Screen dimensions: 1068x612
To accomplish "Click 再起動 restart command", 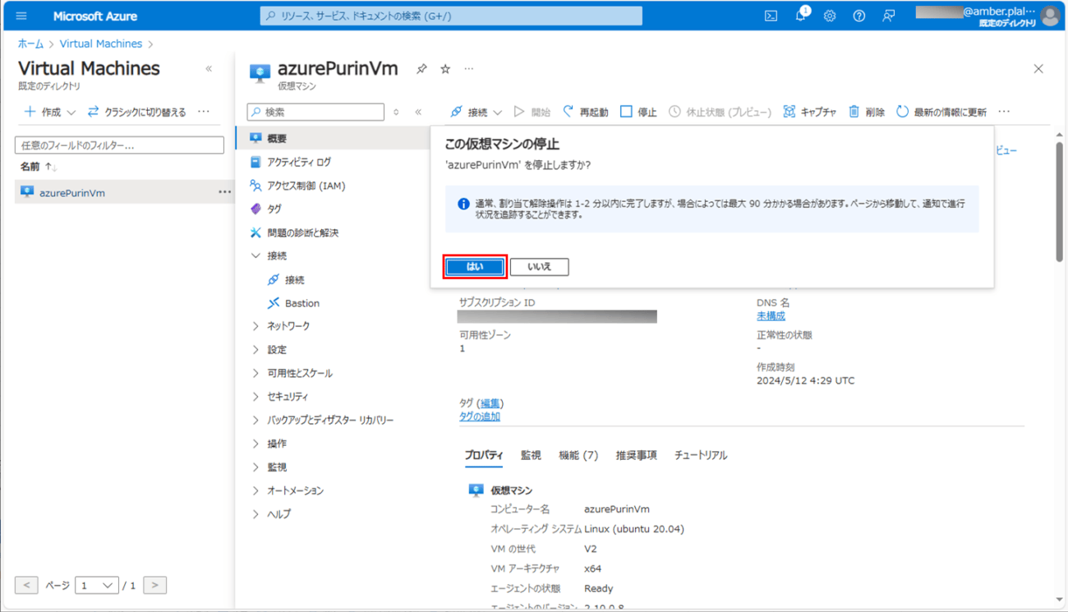I will (x=586, y=112).
